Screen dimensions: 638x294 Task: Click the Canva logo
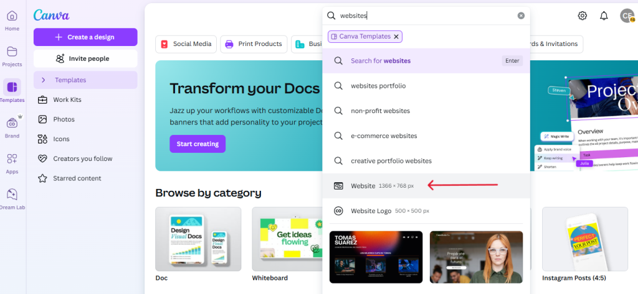point(51,15)
